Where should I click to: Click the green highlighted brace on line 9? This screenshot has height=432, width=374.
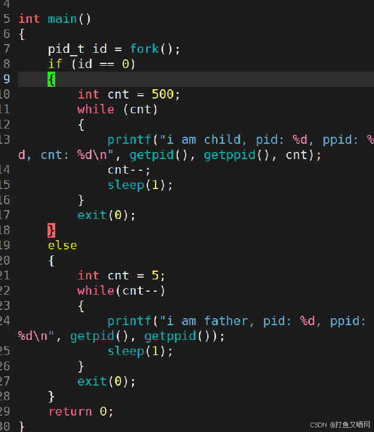(x=51, y=79)
